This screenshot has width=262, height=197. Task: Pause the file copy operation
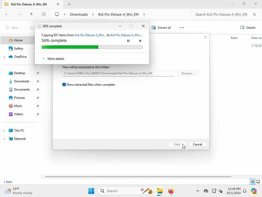[x=128, y=41]
